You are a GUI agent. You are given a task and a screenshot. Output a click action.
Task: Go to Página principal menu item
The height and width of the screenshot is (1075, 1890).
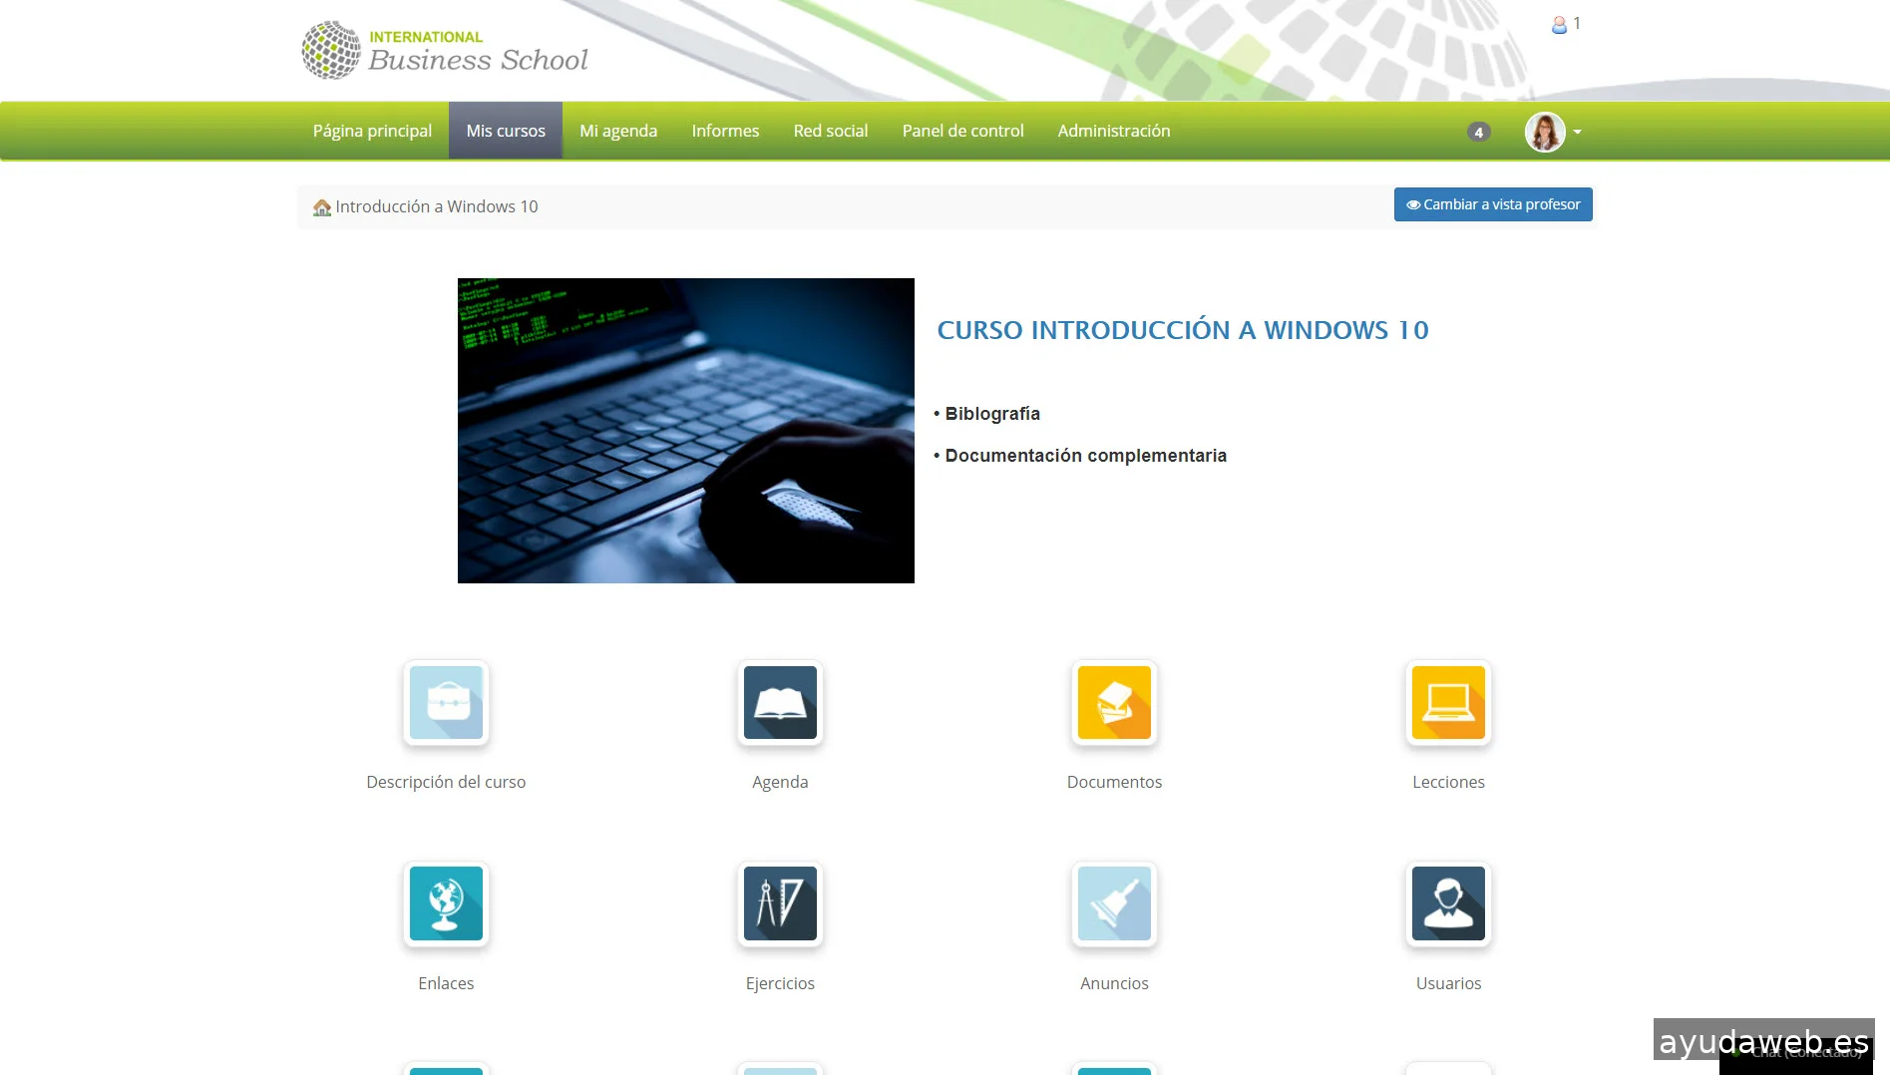(372, 131)
